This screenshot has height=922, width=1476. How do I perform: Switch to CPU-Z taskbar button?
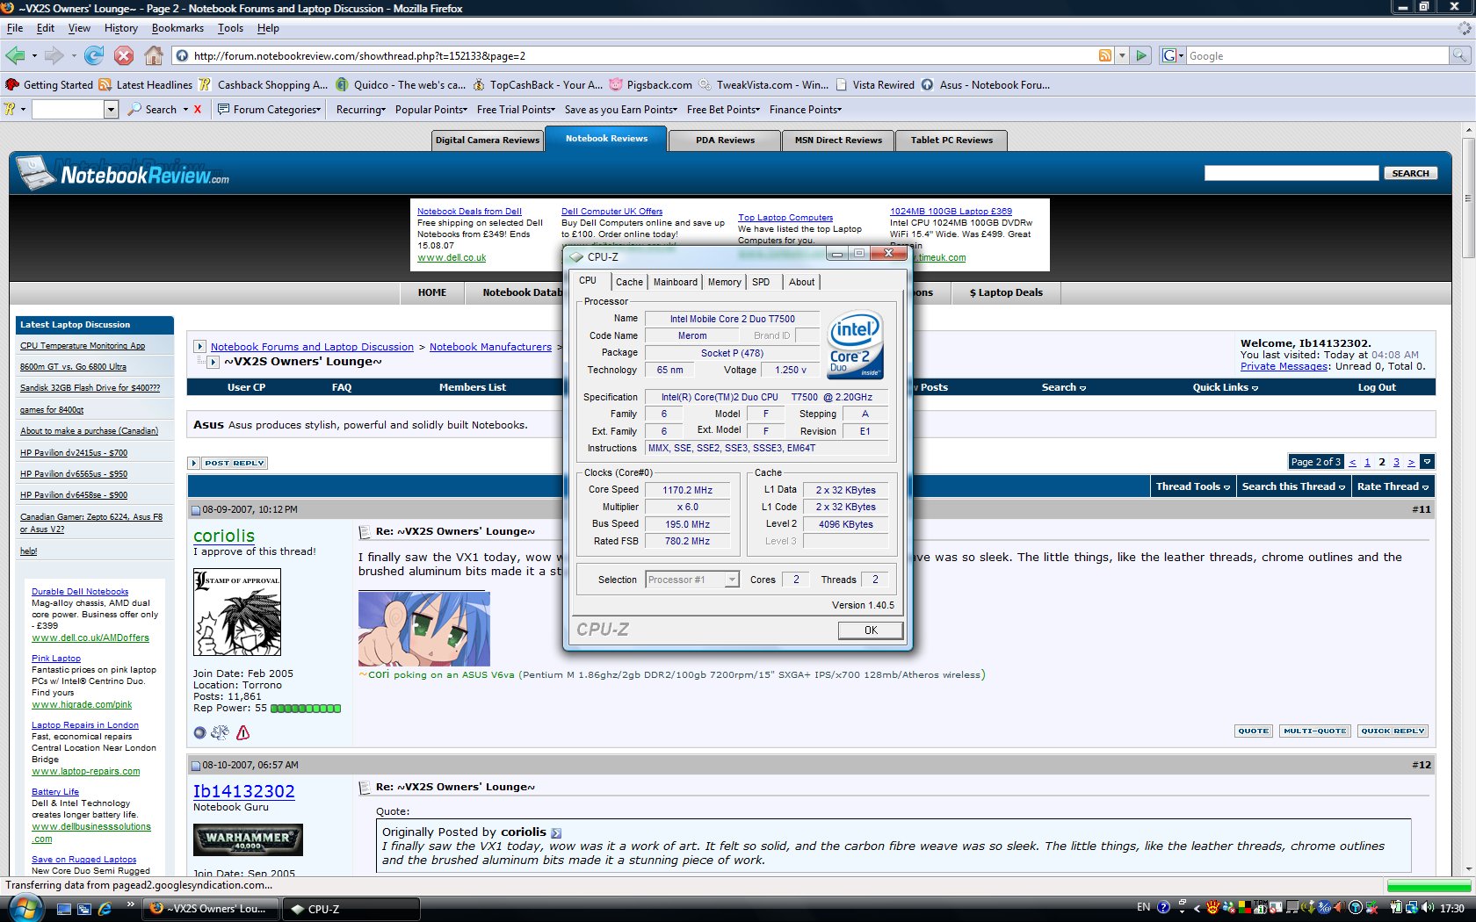point(351,909)
